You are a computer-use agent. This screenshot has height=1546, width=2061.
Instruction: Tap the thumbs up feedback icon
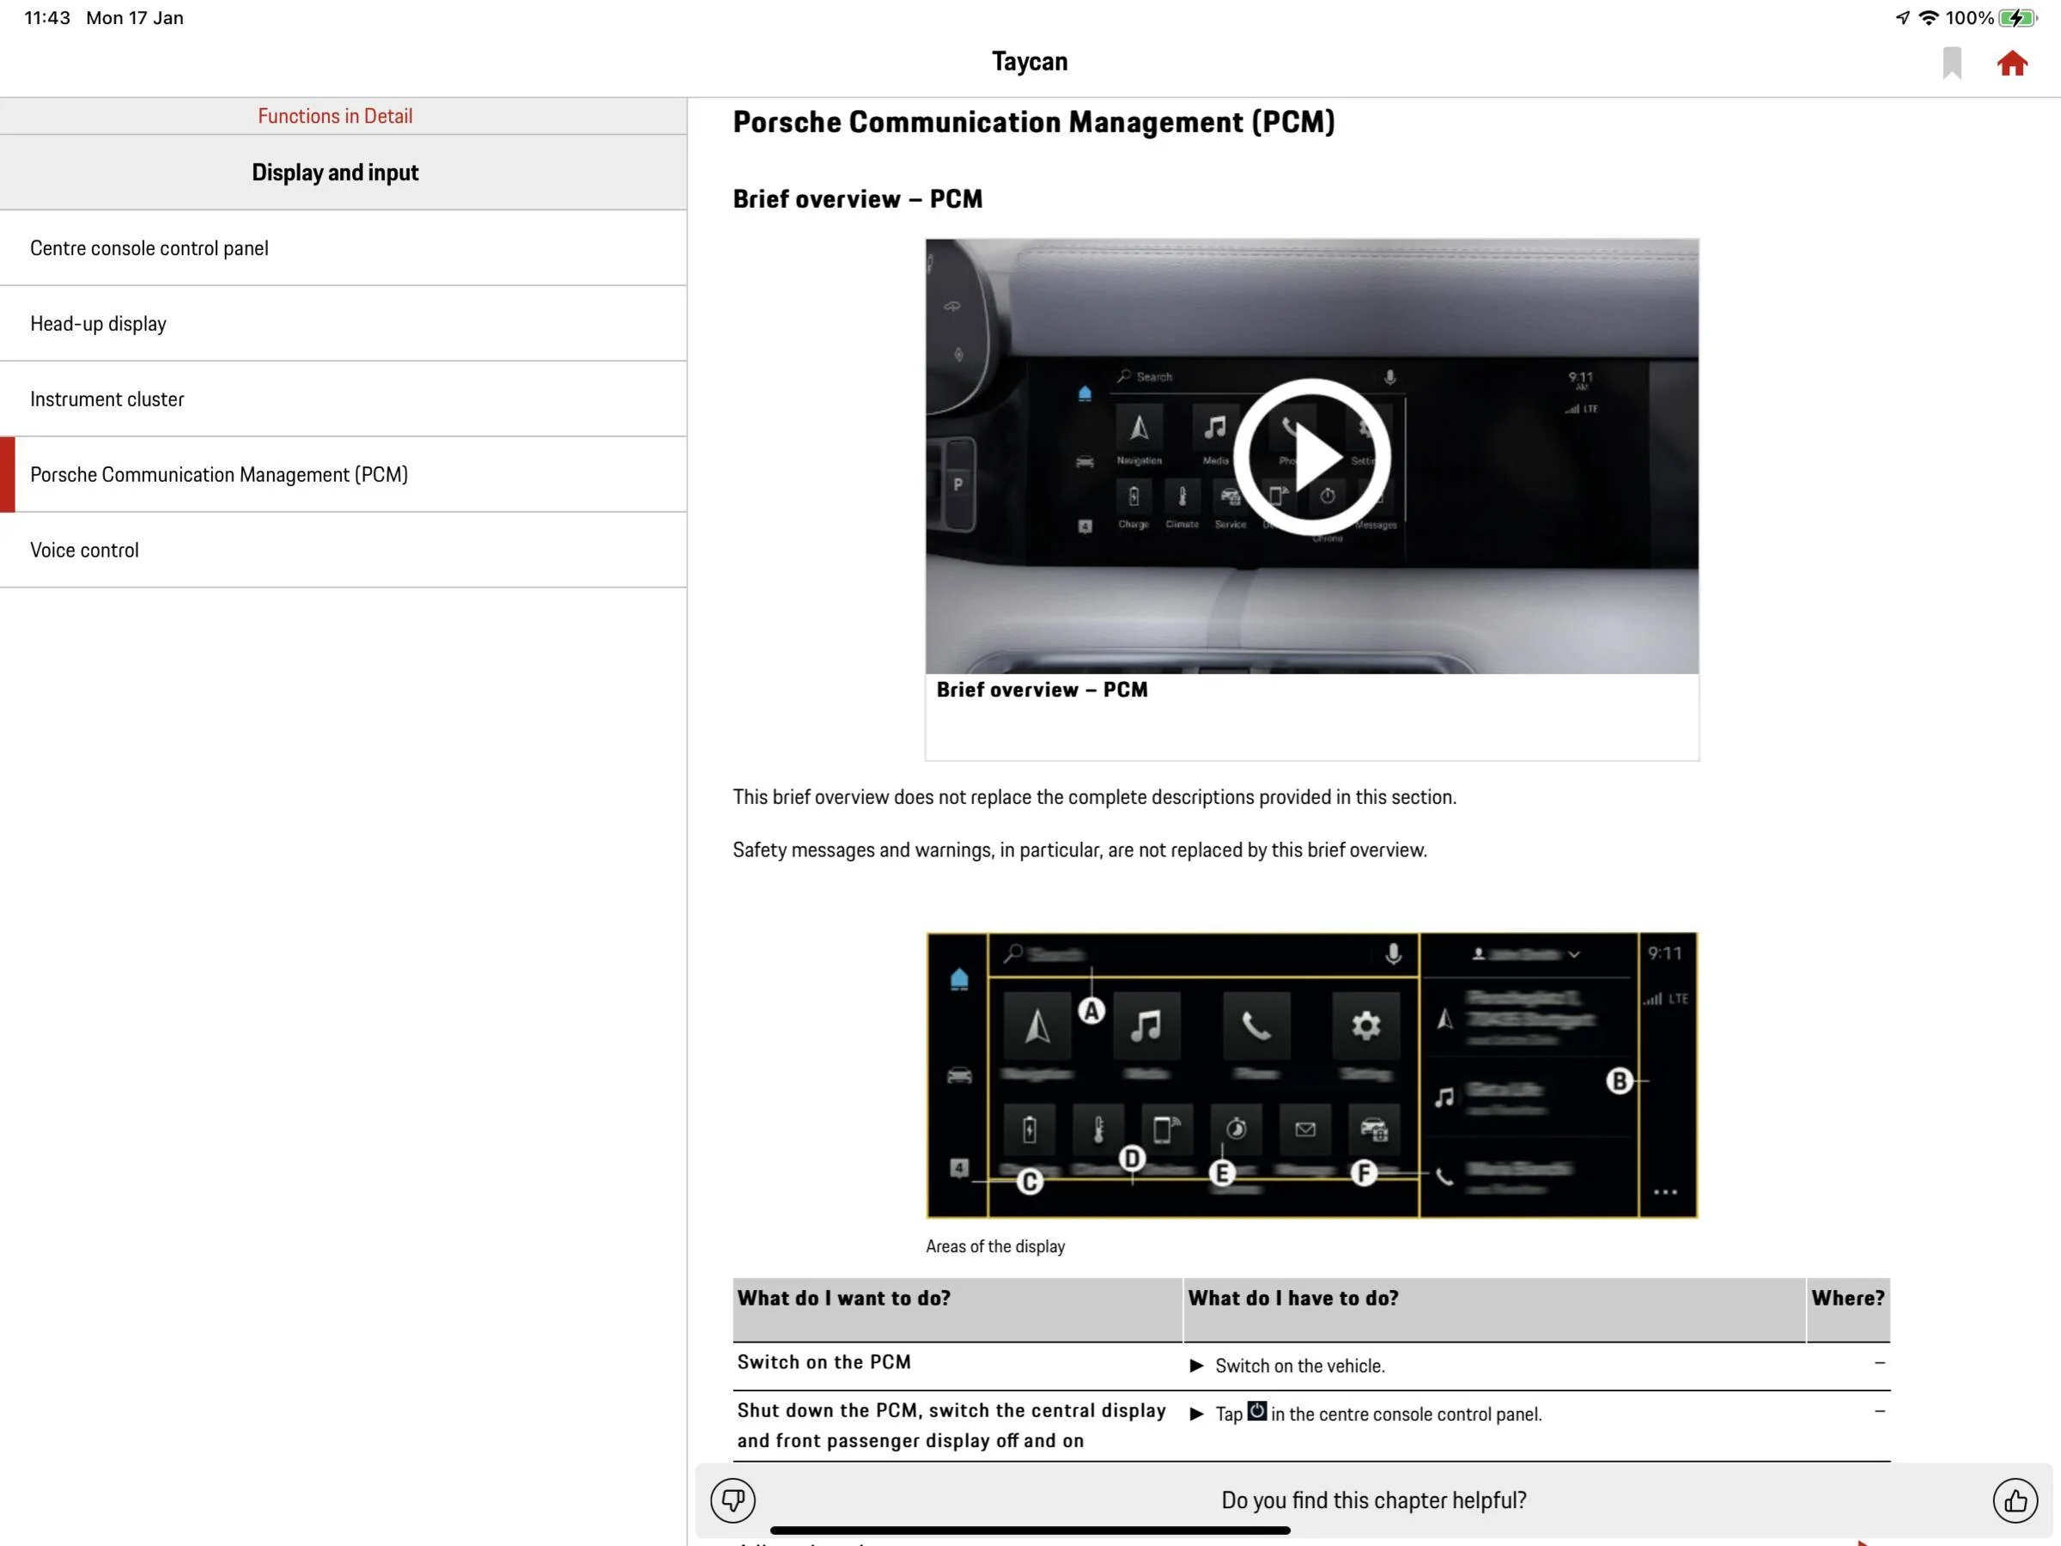[2015, 1500]
